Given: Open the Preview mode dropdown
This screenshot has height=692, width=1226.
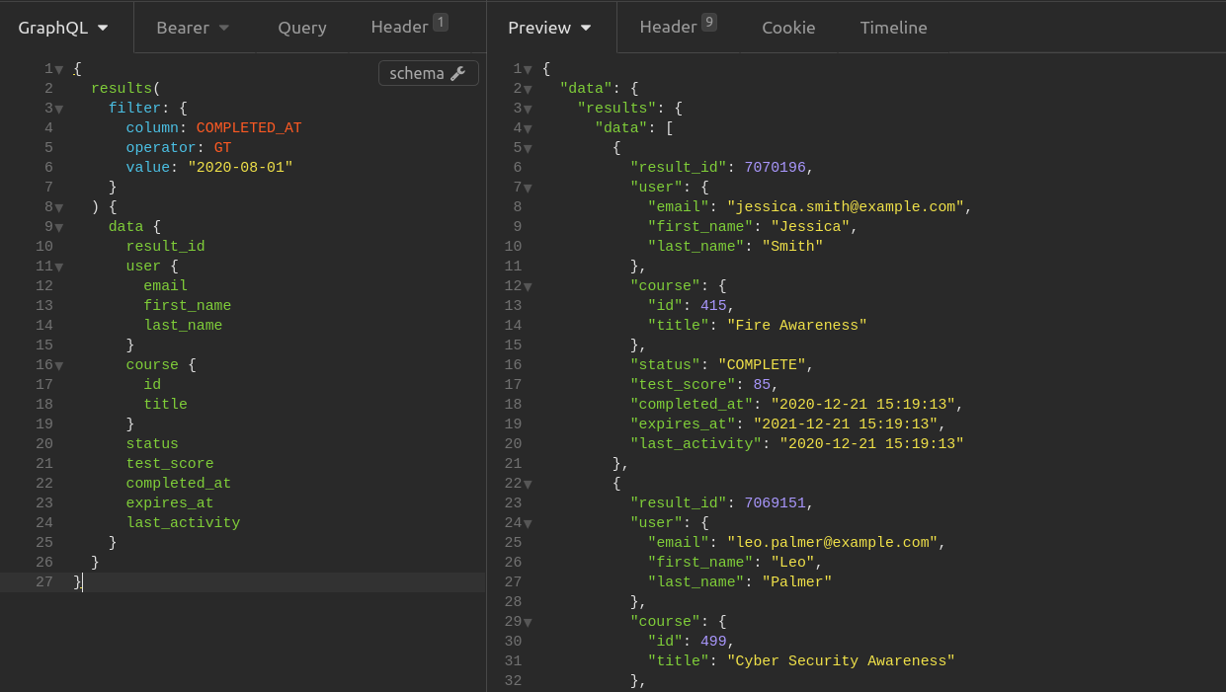Looking at the screenshot, I should coord(549,28).
